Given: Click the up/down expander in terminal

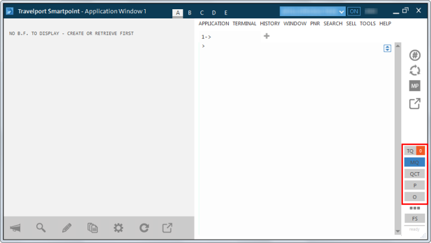Looking at the screenshot, I should coord(387,48).
